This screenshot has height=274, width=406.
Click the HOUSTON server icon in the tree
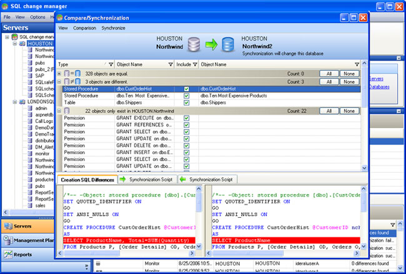pos(22,44)
